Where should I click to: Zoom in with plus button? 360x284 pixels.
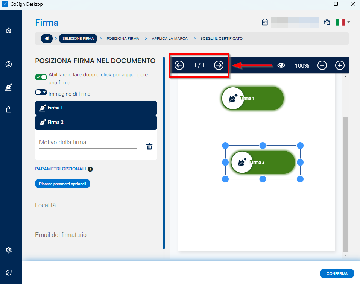point(340,65)
